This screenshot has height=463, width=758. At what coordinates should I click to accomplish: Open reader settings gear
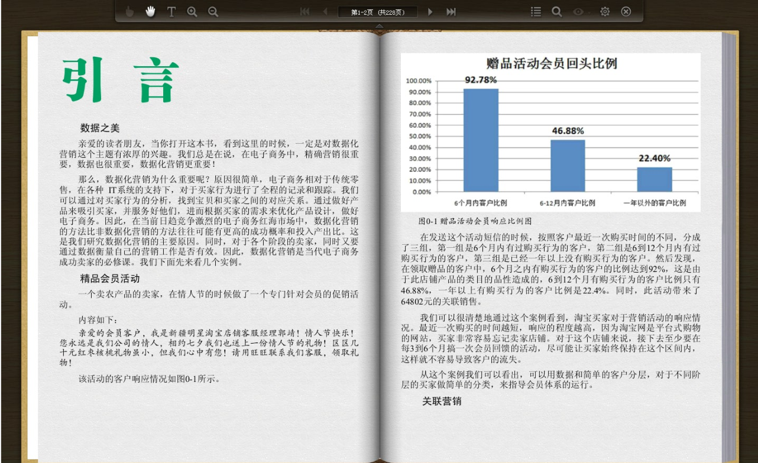tap(605, 11)
